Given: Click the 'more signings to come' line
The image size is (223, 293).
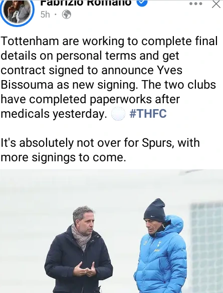Looking at the screenshot, I should click(63, 157).
